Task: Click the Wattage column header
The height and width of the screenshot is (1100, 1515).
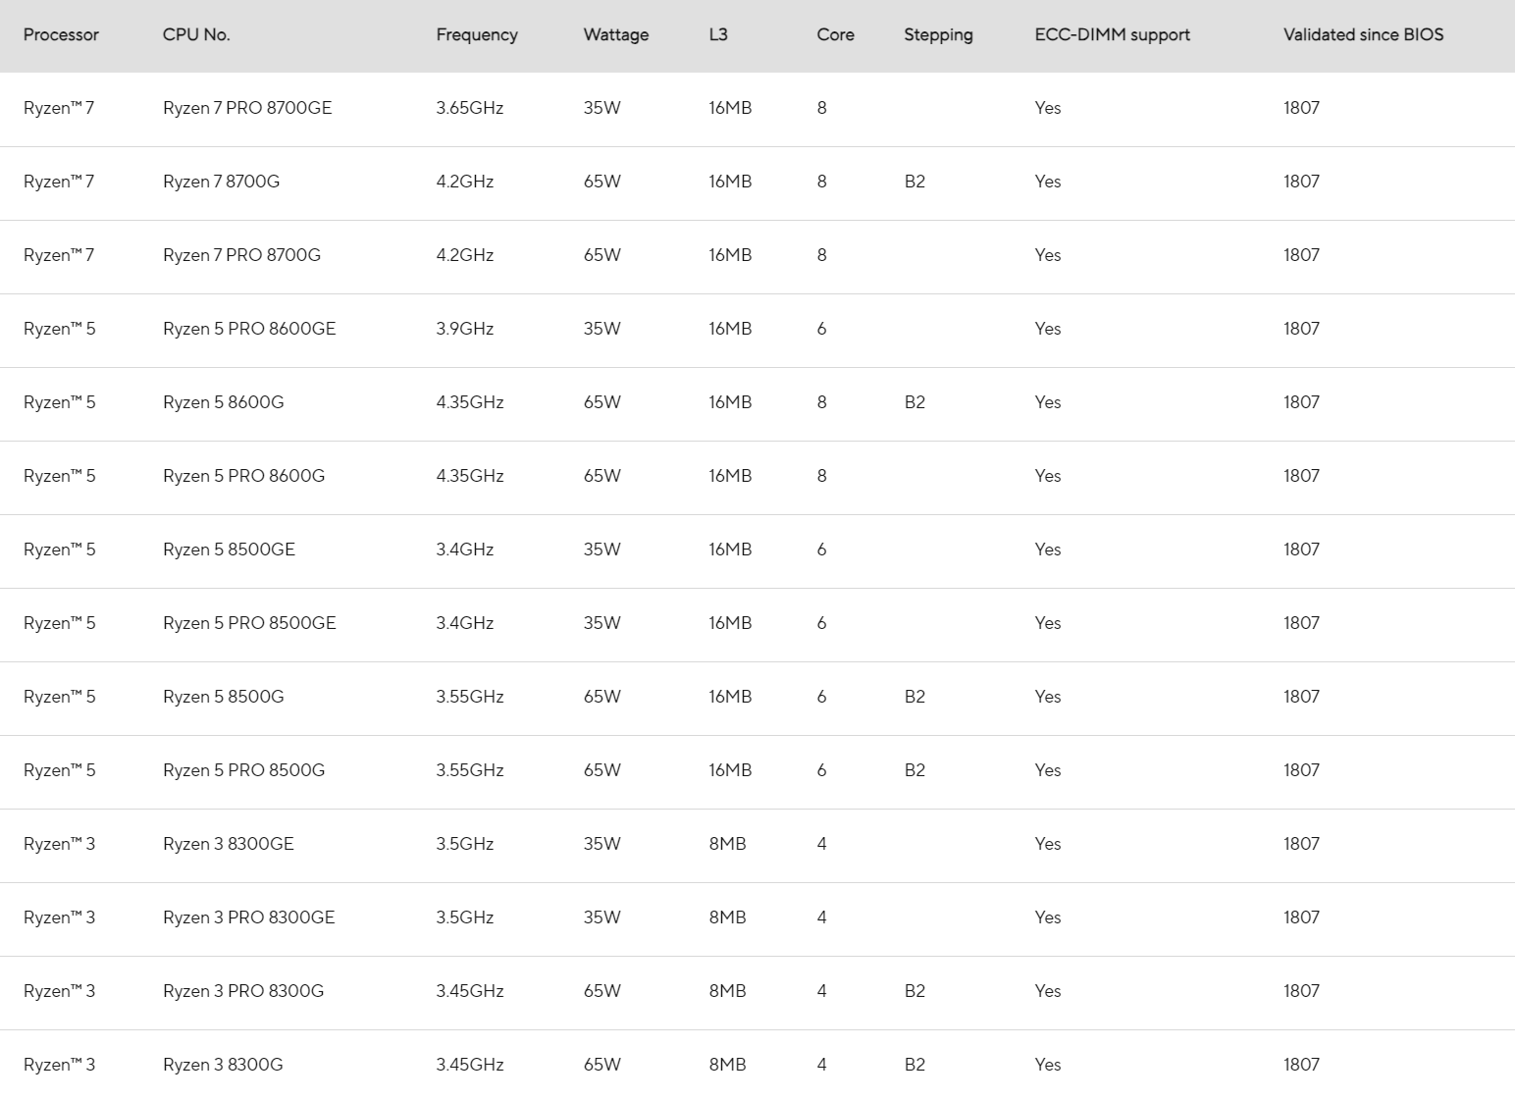Action: pyautogui.click(x=616, y=35)
